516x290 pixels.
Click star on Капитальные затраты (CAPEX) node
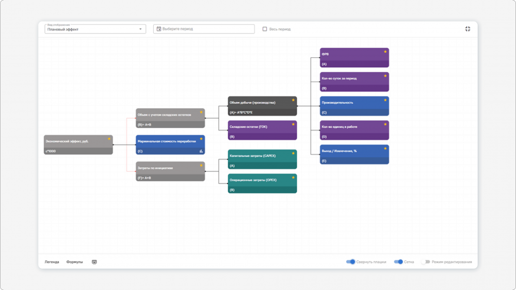click(293, 153)
